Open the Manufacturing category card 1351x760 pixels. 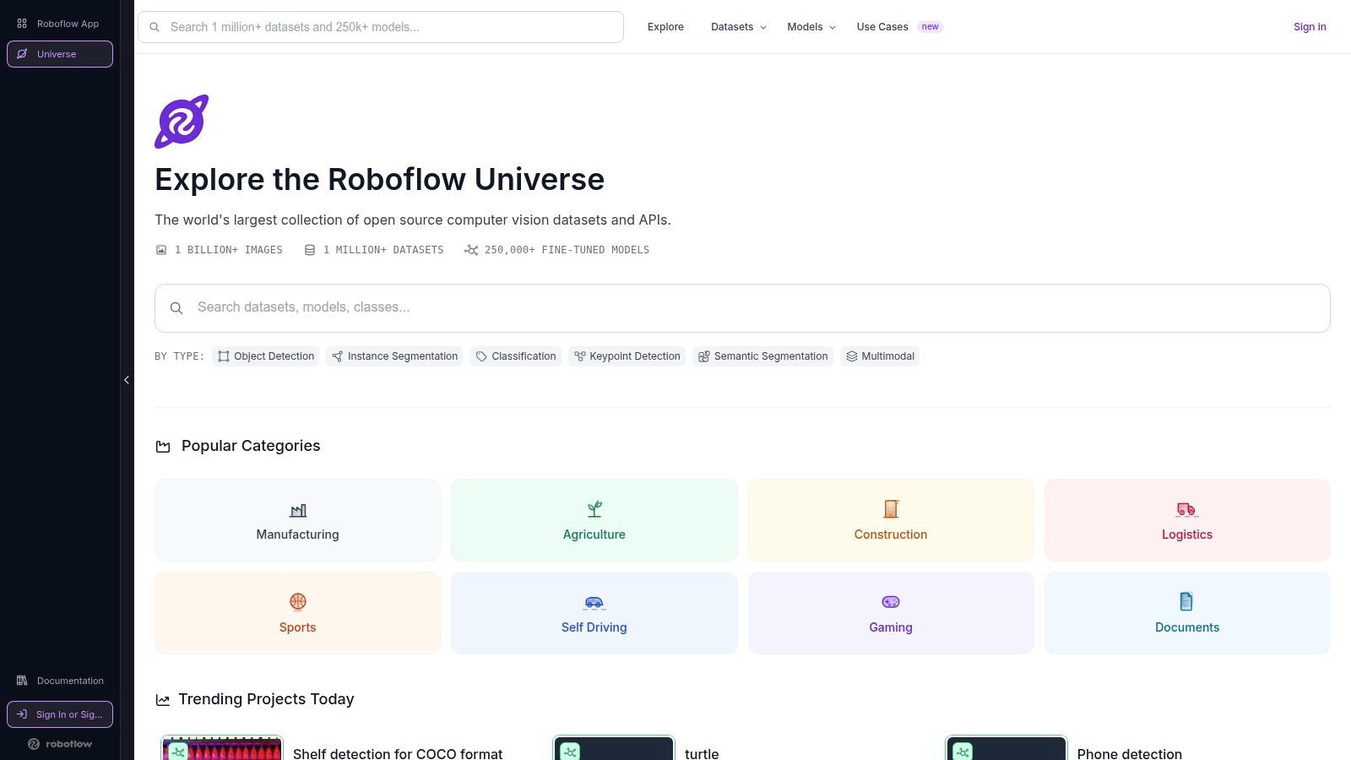tap(297, 520)
